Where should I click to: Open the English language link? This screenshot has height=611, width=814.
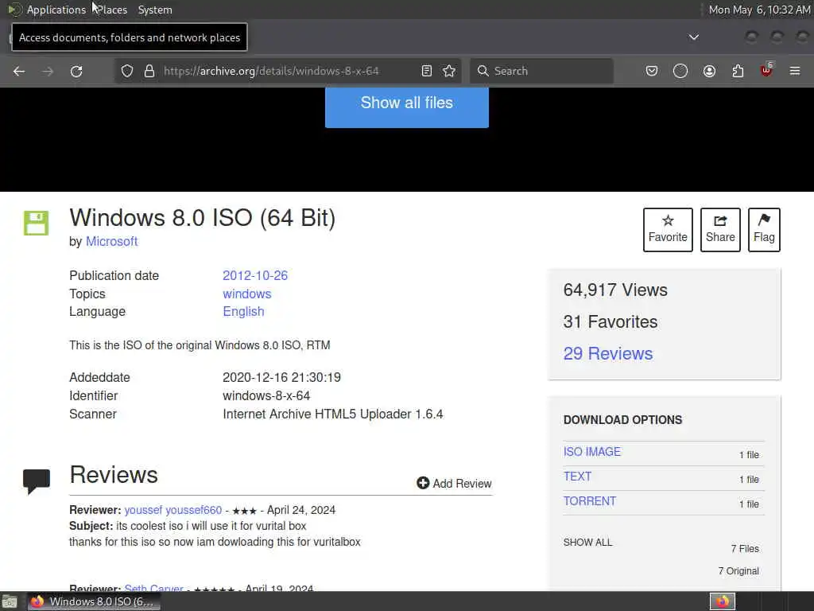point(243,311)
